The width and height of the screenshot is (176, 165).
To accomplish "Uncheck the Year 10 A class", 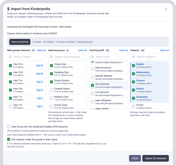I will pos(11,65).
